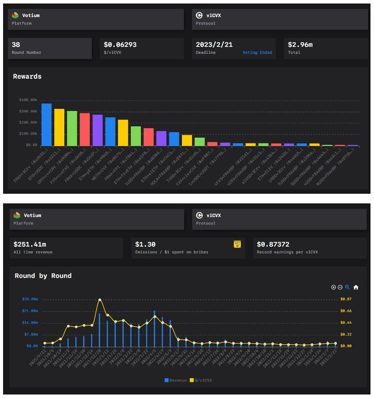The height and width of the screenshot is (398, 374).
Task: Open the top vlCVX protocol selector
Action: coord(280,19)
